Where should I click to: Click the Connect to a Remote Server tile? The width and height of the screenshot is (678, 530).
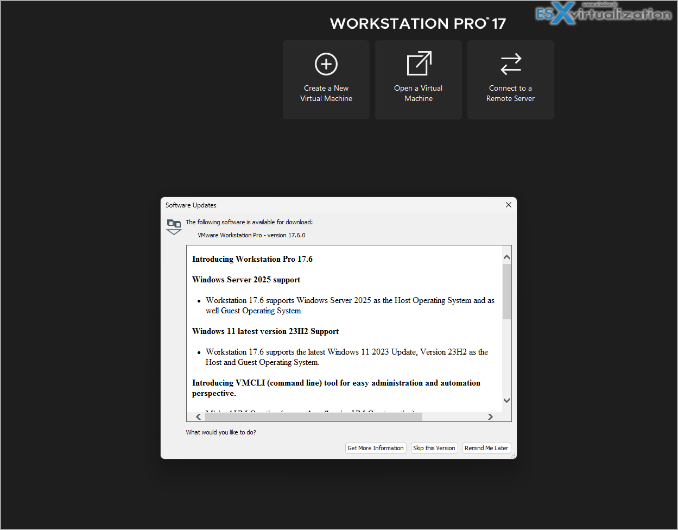click(510, 80)
